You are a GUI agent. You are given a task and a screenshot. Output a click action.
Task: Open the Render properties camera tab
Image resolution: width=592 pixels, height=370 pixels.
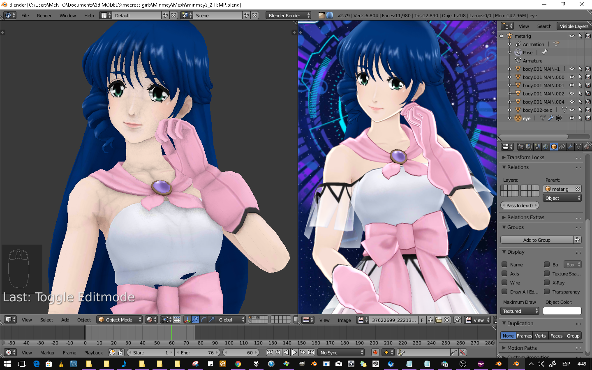coord(521,147)
